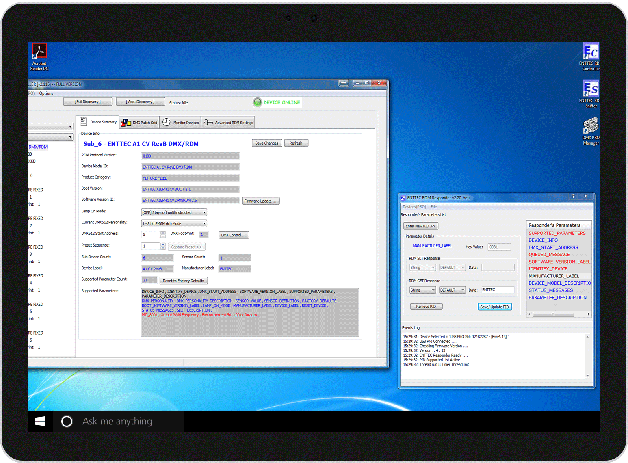Open the lower dropdown in controller's left panel

[51, 137]
